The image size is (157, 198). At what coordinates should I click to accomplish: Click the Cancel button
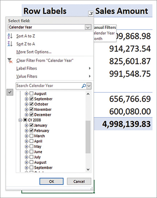click(x=79, y=181)
